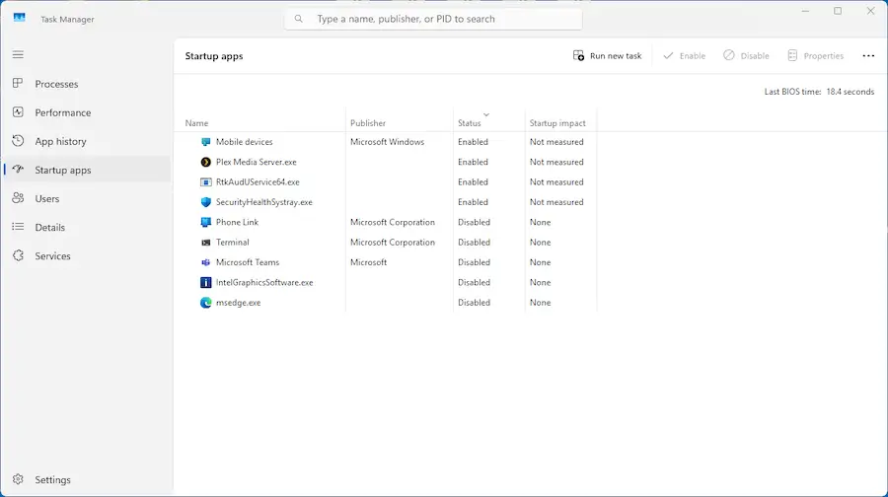Toggle sort arrow above Status column

(485, 115)
